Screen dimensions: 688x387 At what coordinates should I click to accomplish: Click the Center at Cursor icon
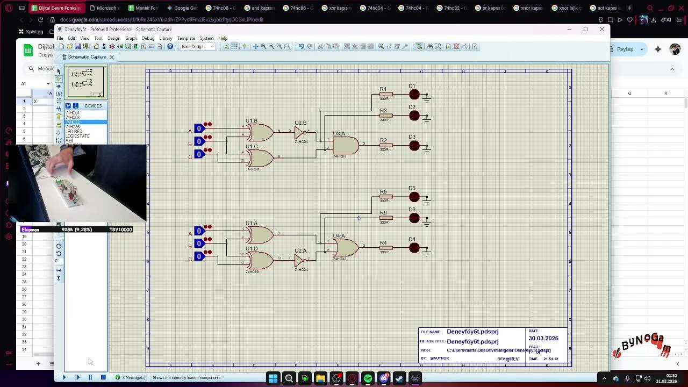245,46
